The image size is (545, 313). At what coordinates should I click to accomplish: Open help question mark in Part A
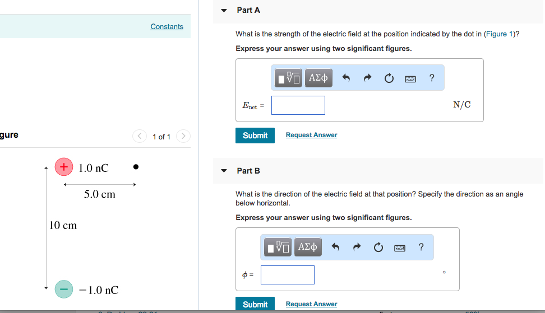431,78
